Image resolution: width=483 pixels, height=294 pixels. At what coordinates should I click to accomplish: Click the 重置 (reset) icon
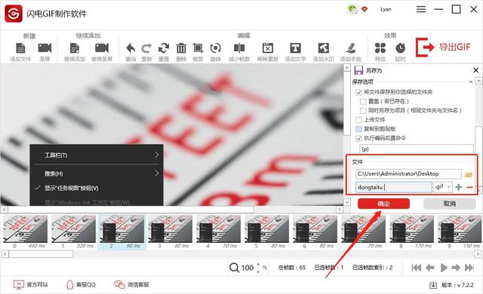(x=164, y=48)
